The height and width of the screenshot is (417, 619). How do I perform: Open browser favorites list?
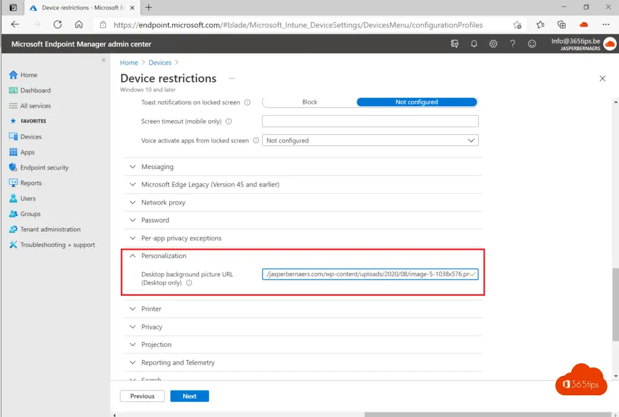point(540,25)
